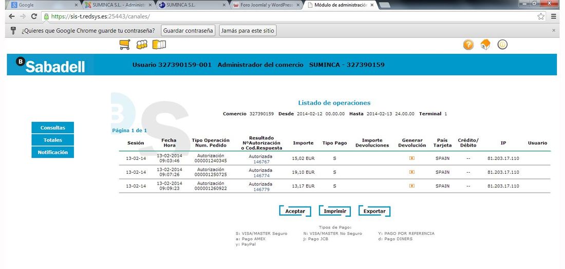Open authorization number 146767 link
Image resolution: width=565 pixels, height=269 pixels.
[x=261, y=162]
